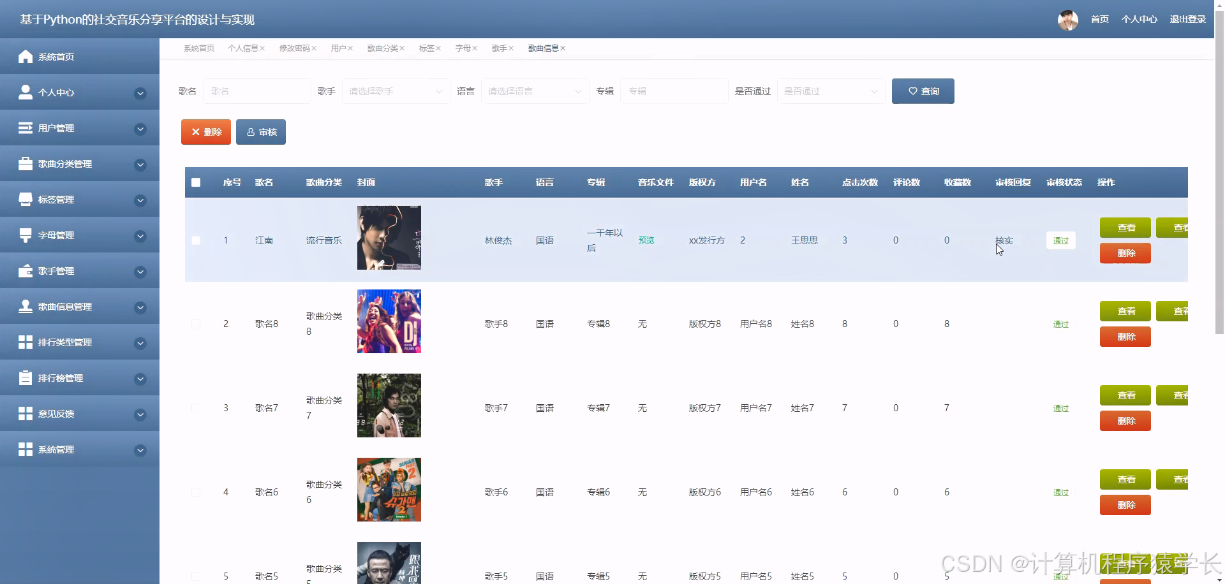Click the clipboard icon beside 排行榜管理
This screenshot has height=584, width=1225.
[x=26, y=378]
